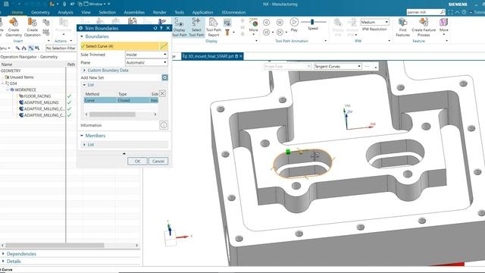Viewport: 485px width, 273px height.
Task: Select the Curve Closed row in the list
Action: coord(121,100)
